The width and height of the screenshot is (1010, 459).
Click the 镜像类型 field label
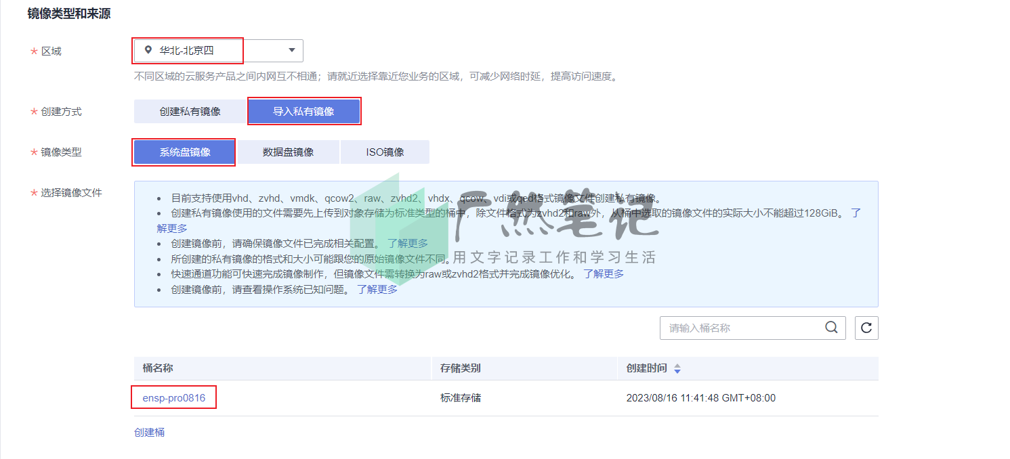[x=61, y=152]
